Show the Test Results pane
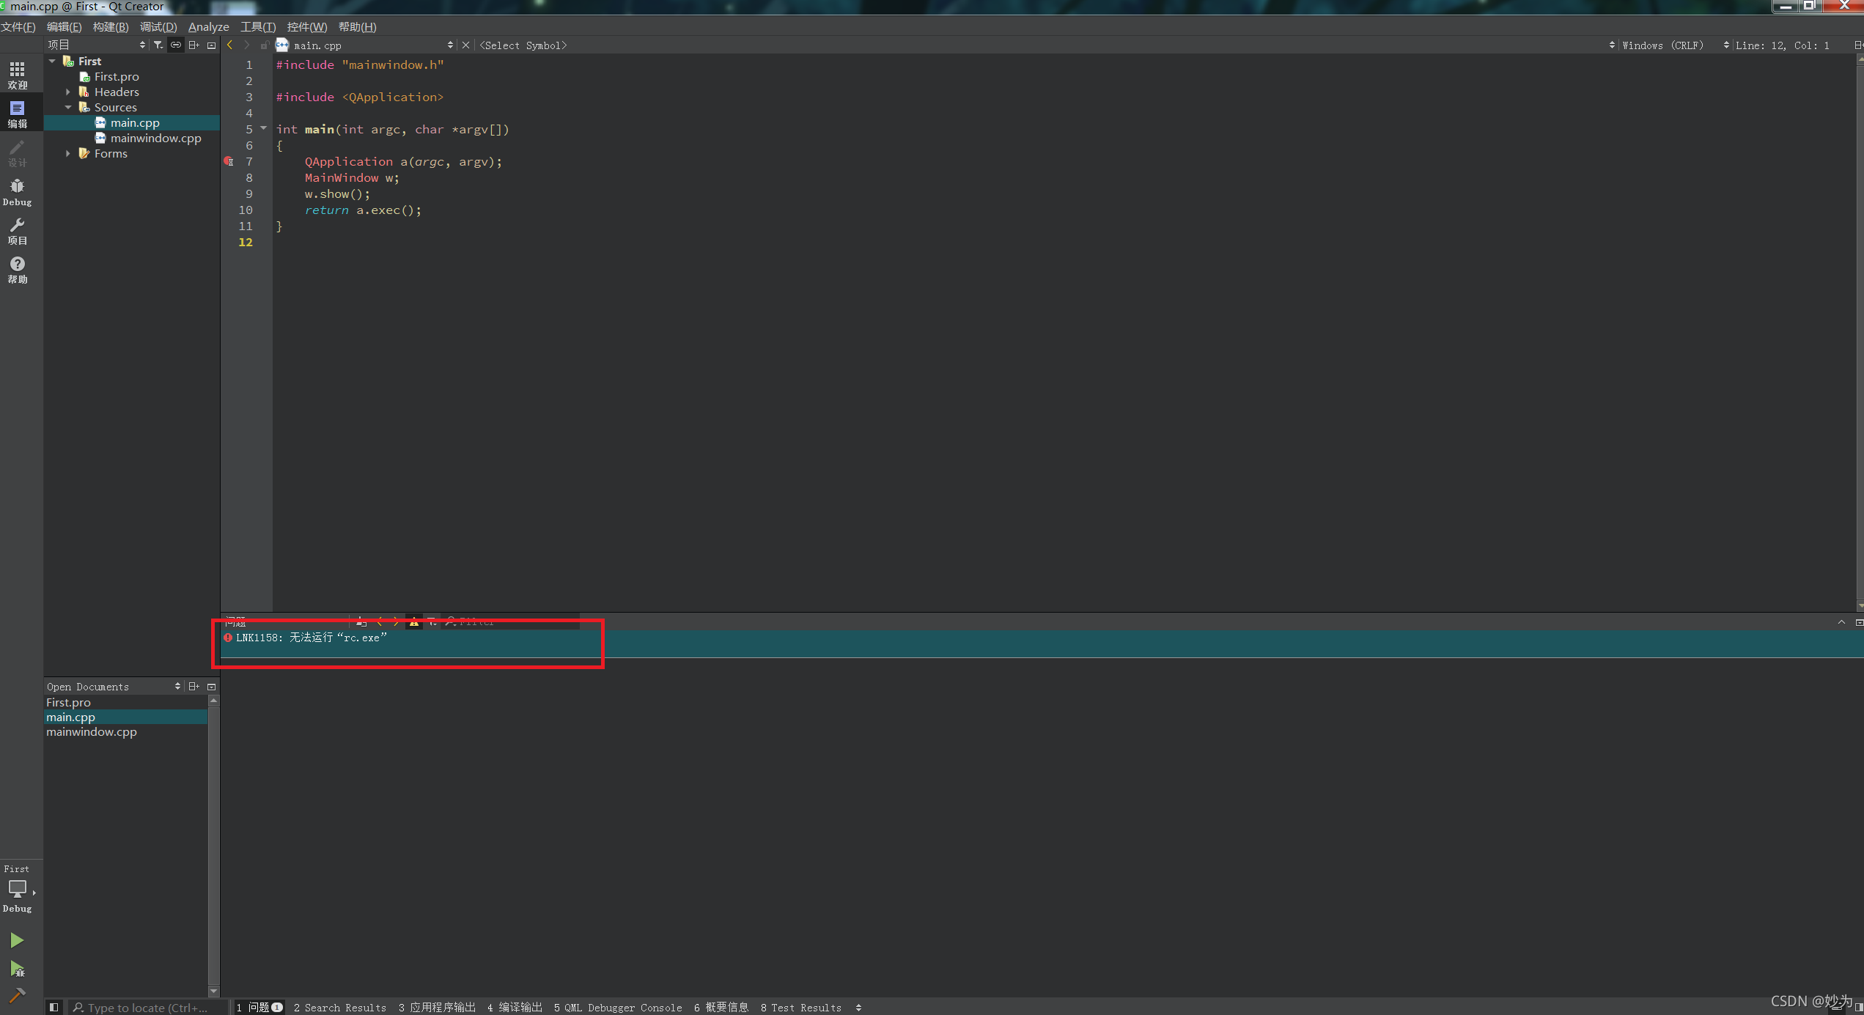Viewport: 1864px width, 1015px height. [x=801, y=1008]
